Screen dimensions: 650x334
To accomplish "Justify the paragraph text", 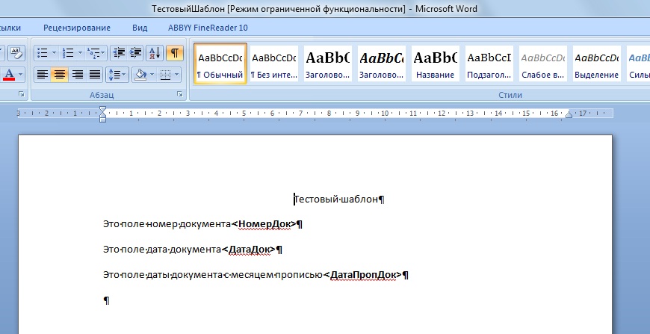I will pyautogui.click(x=95, y=75).
